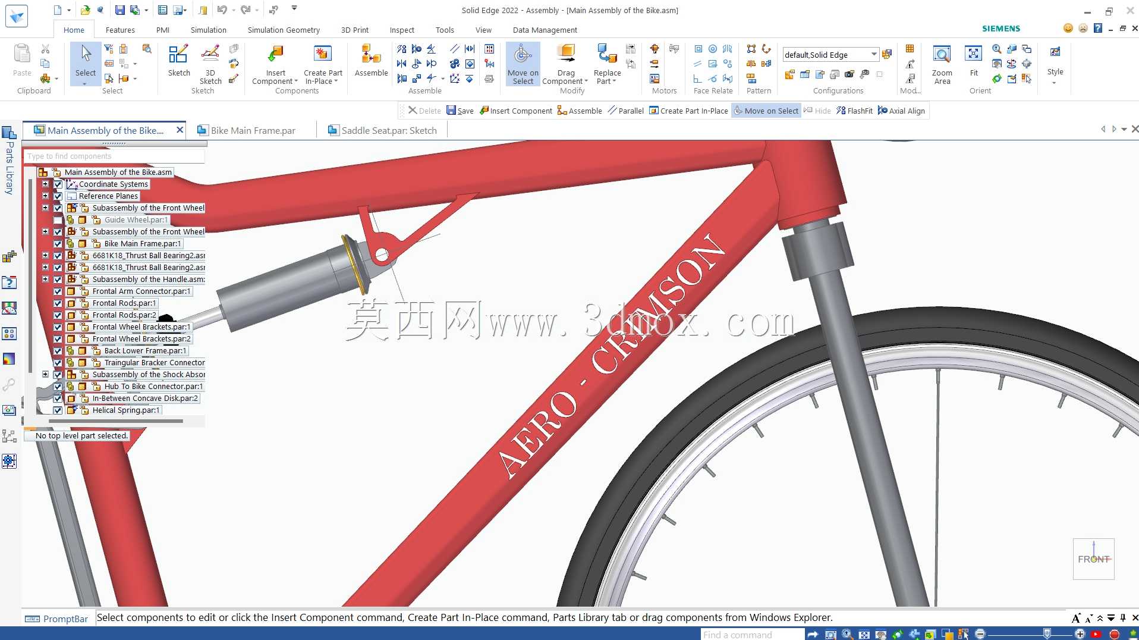
Task: Click FlashFit in the command bar
Action: 854,111
